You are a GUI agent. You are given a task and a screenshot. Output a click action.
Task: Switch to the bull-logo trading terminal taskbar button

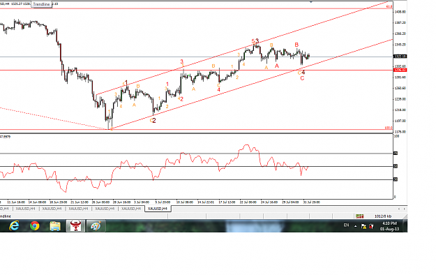click(x=75, y=225)
